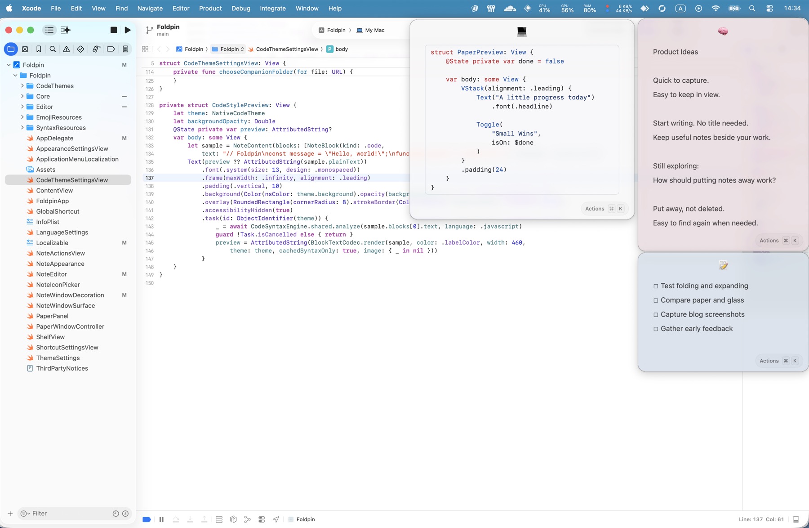The width and height of the screenshot is (809, 528).
Task: Collapse the Foldpin project root
Action: pos(9,65)
